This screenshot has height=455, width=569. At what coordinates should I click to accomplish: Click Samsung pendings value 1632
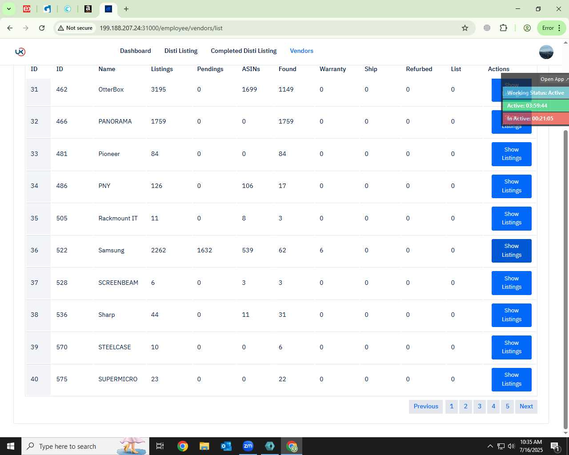pos(204,250)
